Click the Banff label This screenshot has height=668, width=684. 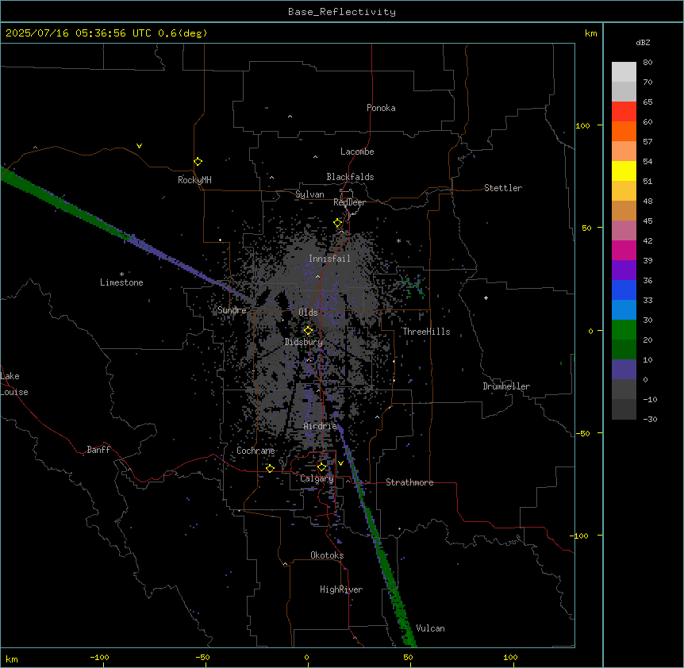coord(98,450)
